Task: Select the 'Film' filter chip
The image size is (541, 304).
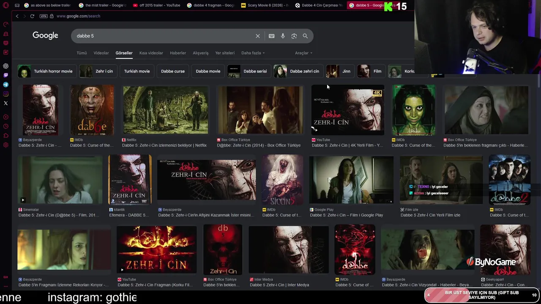Action: point(371,71)
